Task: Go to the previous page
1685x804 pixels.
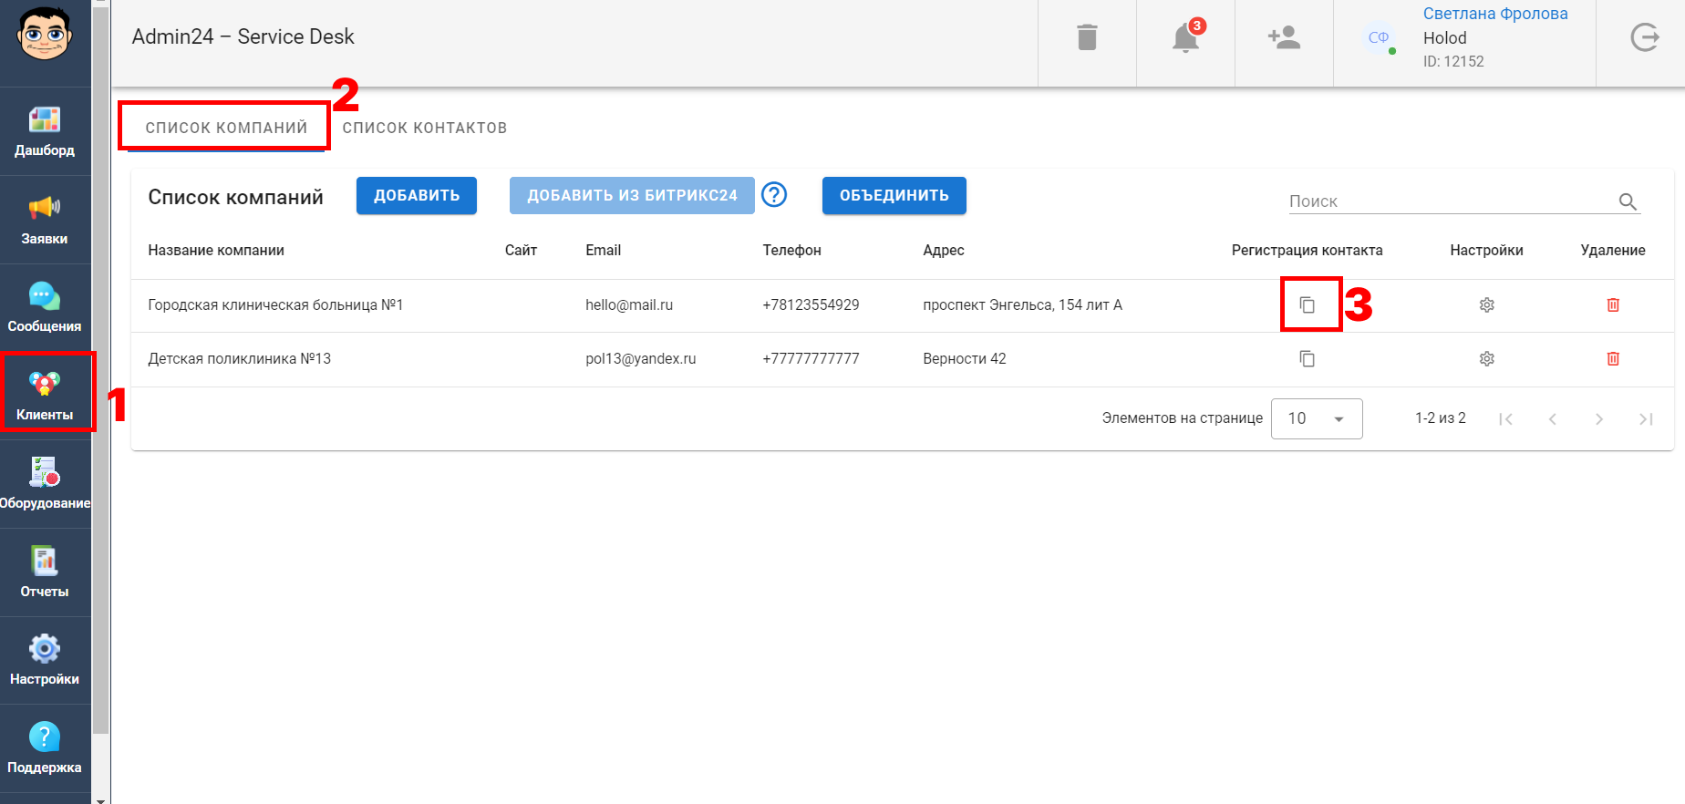Action: click(1552, 419)
